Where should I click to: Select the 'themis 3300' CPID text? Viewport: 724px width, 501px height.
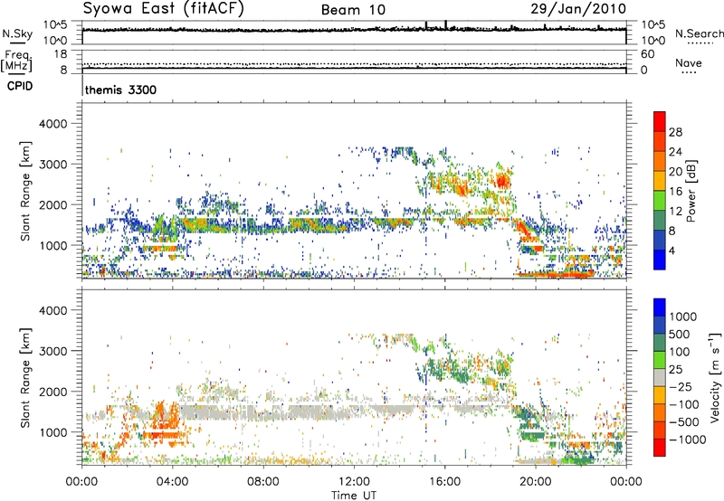tap(120, 90)
